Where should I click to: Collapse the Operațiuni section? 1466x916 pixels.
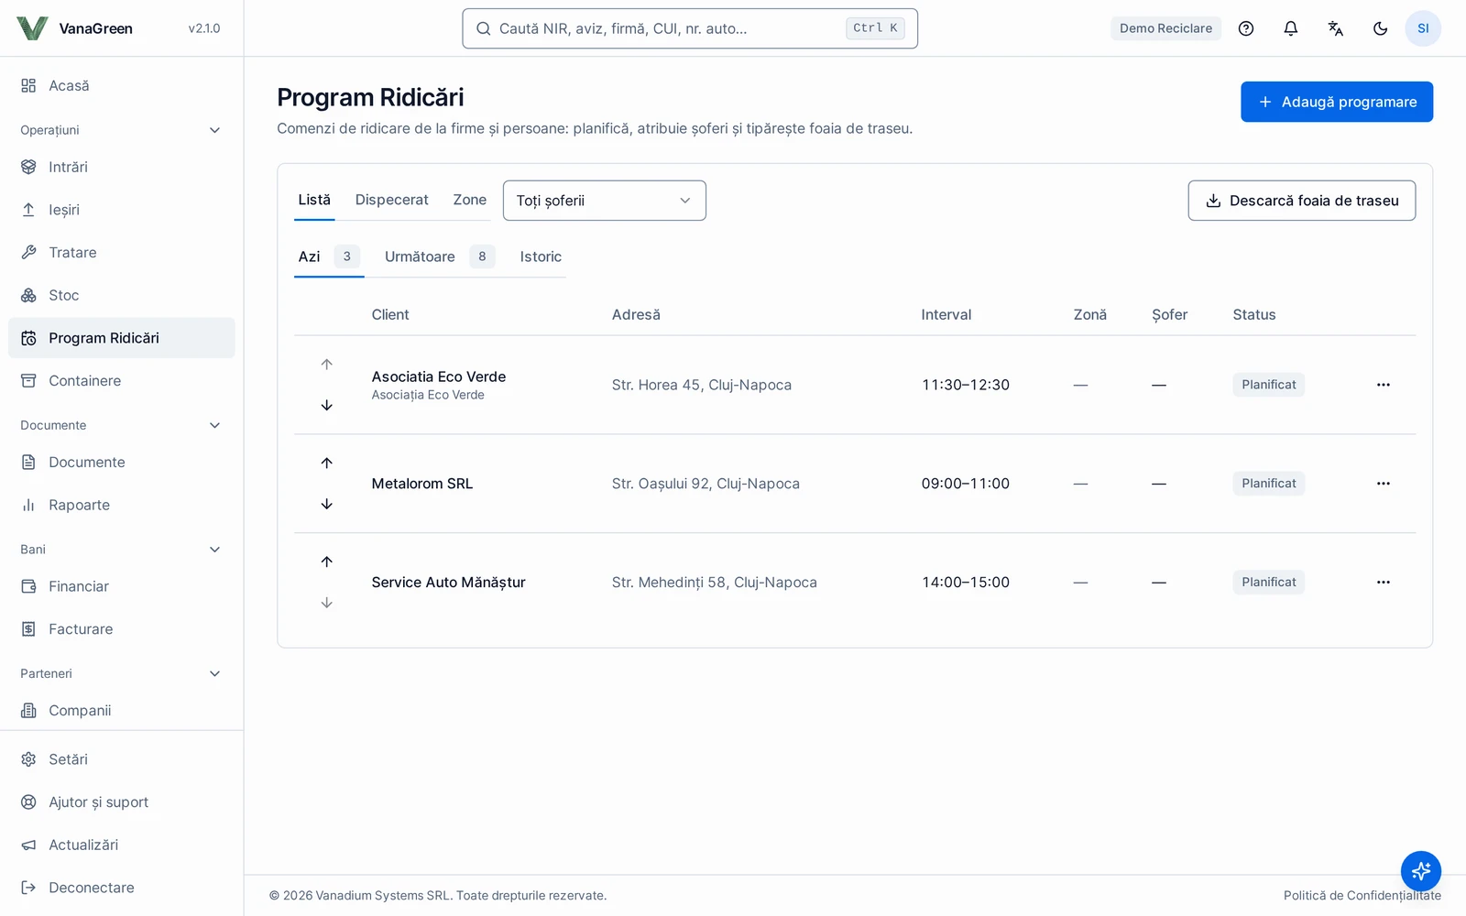(x=122, y=130)
